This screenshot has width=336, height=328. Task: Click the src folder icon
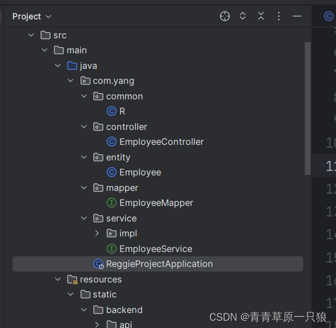point(46,35)
